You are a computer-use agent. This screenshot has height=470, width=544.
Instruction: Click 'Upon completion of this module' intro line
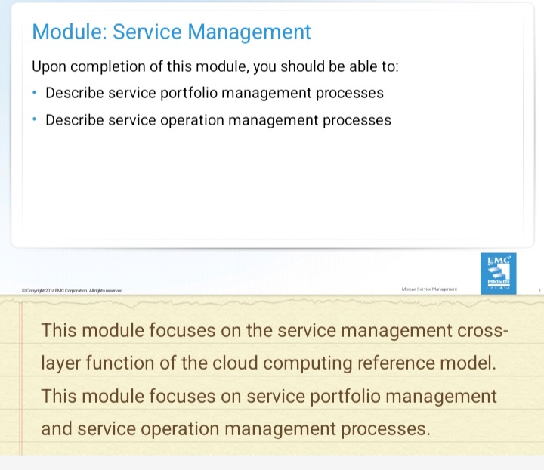pos(215,66)
